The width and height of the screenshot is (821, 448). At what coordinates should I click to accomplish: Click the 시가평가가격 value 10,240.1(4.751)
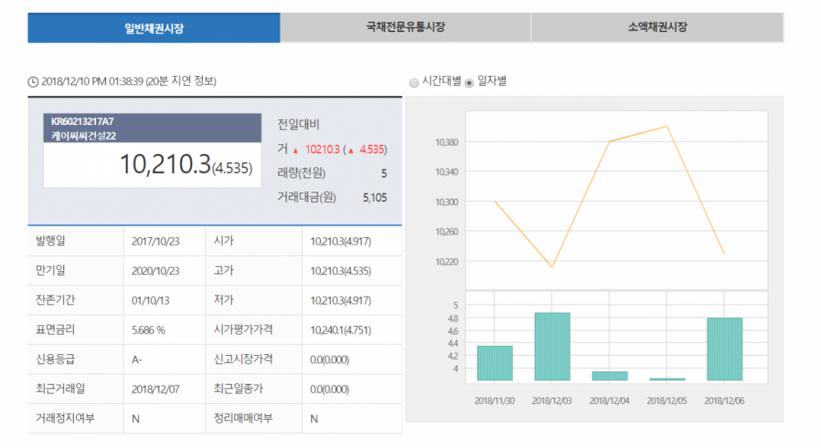341,330
